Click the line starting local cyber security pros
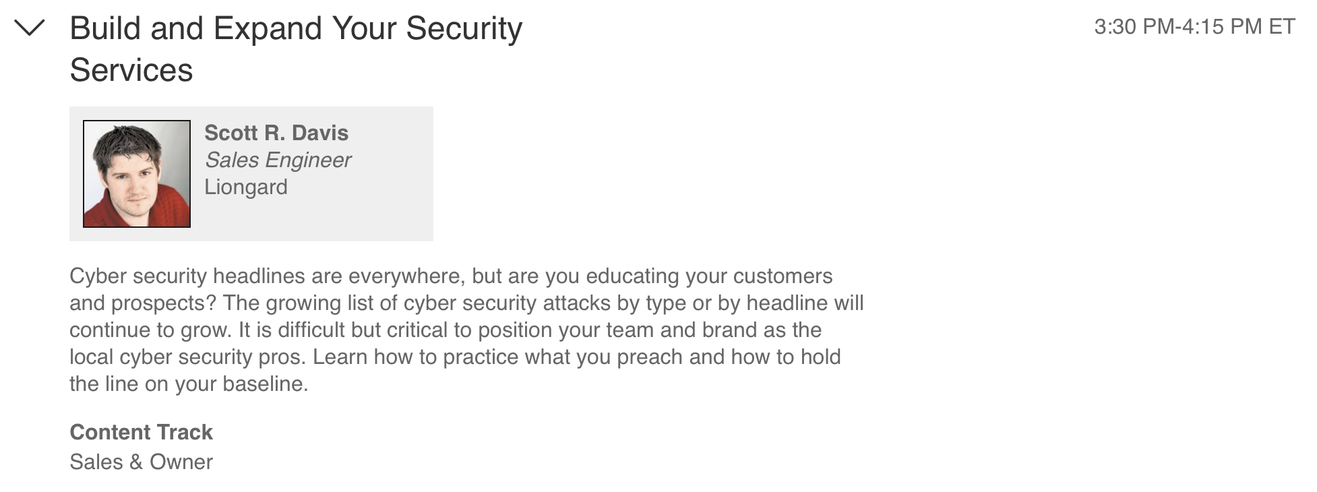The height and width of the screenshot is (492, 1317). (455, 357)
